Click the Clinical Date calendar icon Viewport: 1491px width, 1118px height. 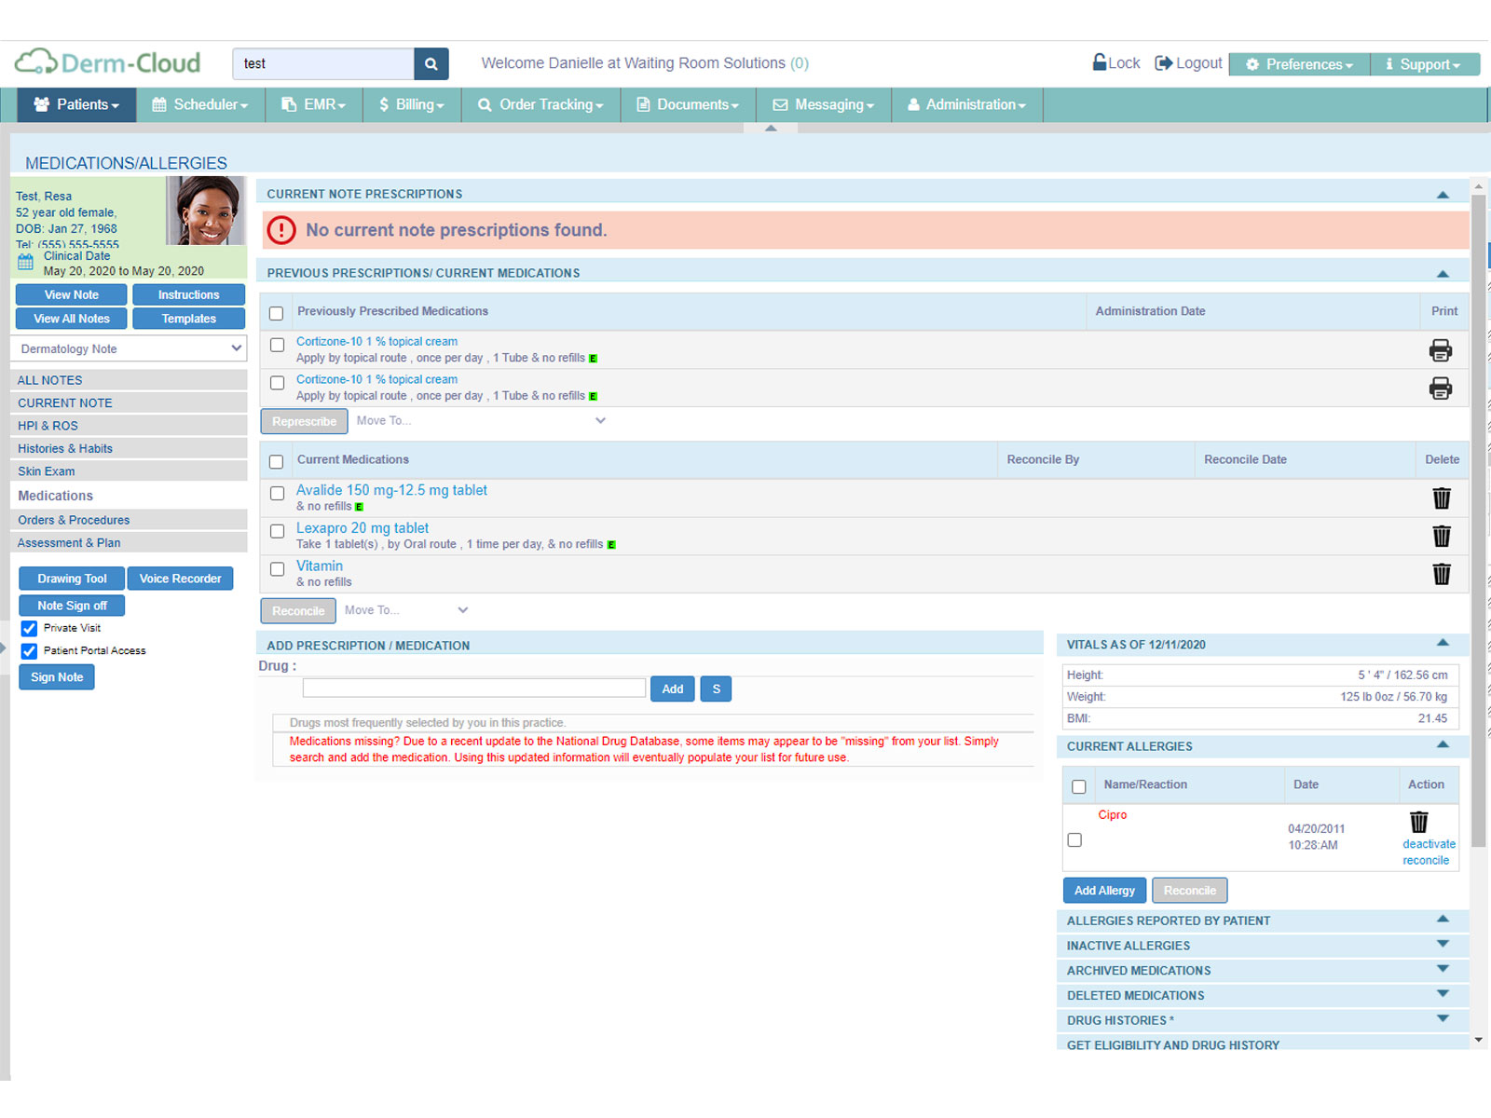26,262
